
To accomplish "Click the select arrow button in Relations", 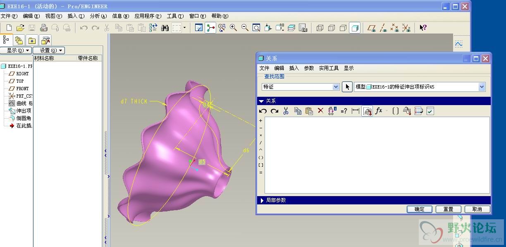I will click(x=347, y=87).
